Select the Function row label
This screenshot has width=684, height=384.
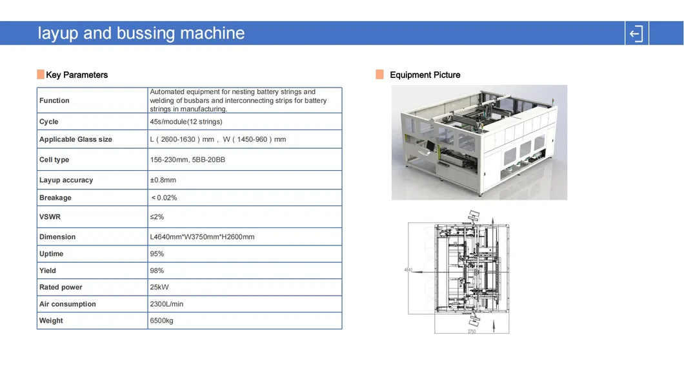pyautogui.click(x=54, y=101)
